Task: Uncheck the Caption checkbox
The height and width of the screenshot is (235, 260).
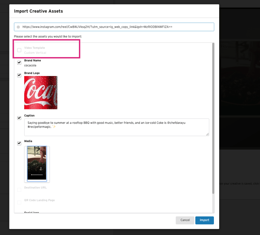Action: 19,118
